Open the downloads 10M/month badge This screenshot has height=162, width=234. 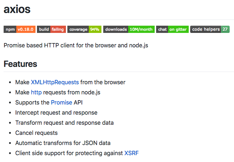(129, 29)
